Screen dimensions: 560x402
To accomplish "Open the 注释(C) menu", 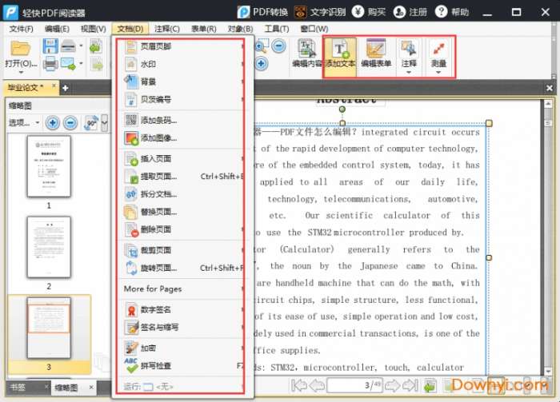I will [x=166, y=29].
